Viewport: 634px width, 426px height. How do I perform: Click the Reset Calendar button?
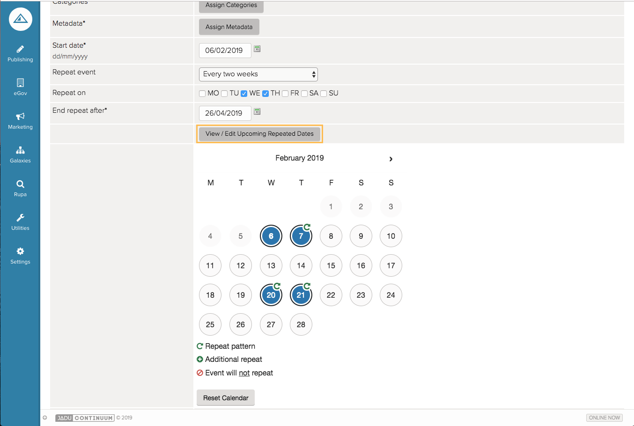point(226,398)
